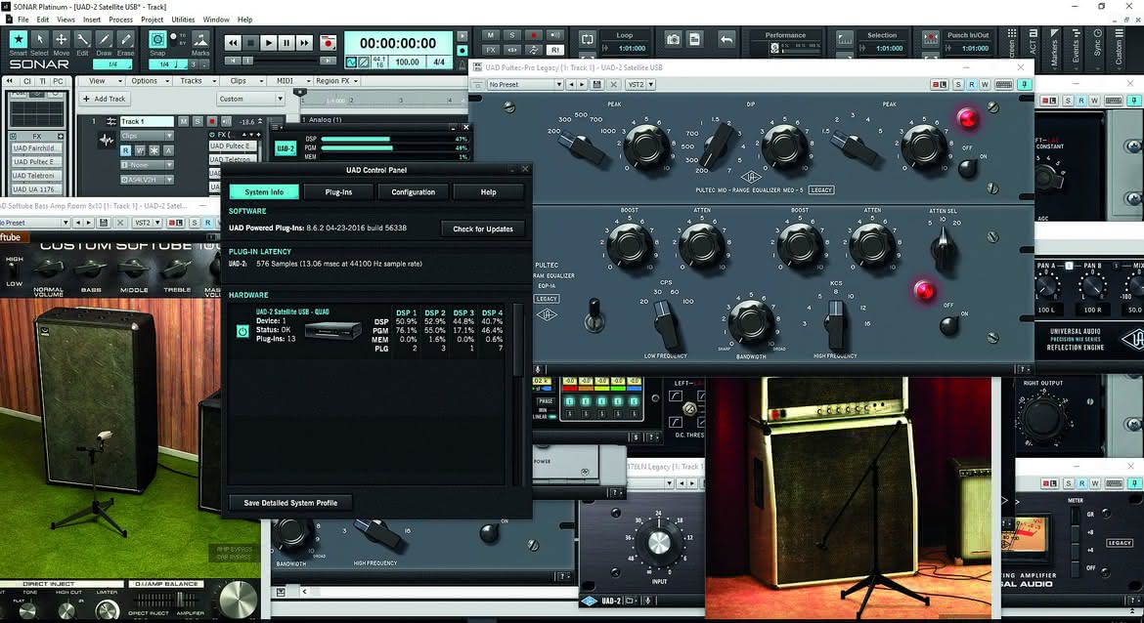Enable Read automation on Track 1
The width and height of the screenshot is (1144, 623).
click(125, 150)
